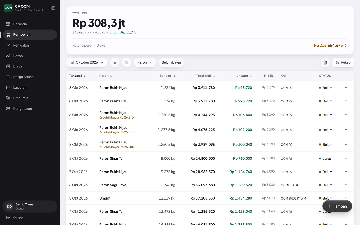Open Demo Owner profile card
Viewport: 360px width, 225px height.
point(30,206)
